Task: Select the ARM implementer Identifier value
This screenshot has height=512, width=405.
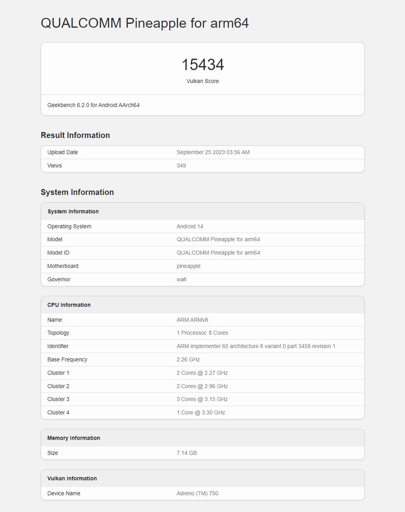Action: tap(256, 346)
